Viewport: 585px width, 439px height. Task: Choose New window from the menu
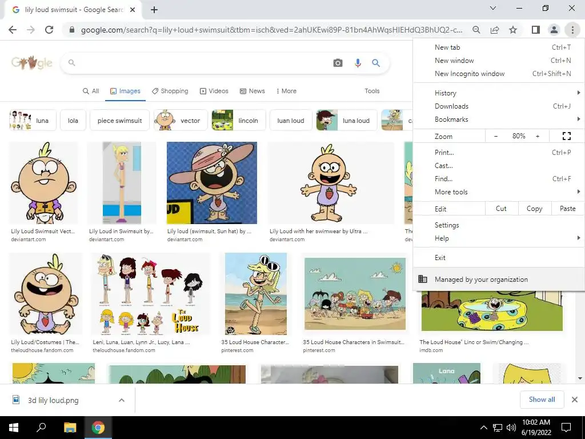point(499,61)
